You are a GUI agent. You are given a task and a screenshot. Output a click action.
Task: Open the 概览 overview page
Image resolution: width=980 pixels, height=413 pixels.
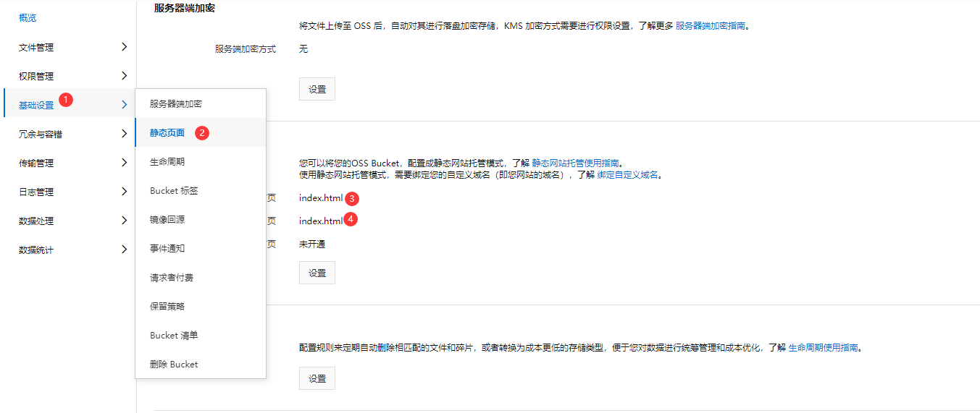28,17
